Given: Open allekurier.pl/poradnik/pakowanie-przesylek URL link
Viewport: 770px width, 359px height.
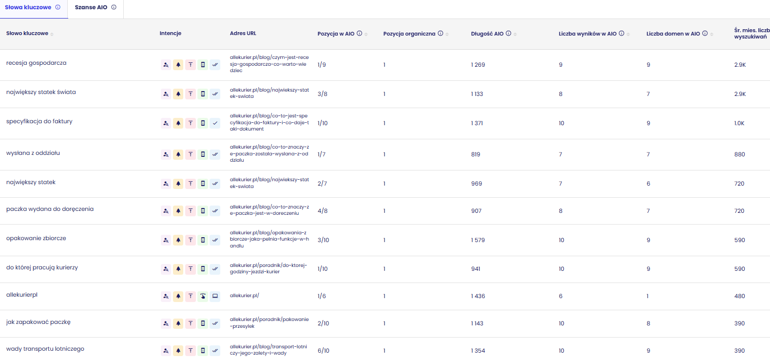Looking at the screenshot, I should tap(269, 323).
